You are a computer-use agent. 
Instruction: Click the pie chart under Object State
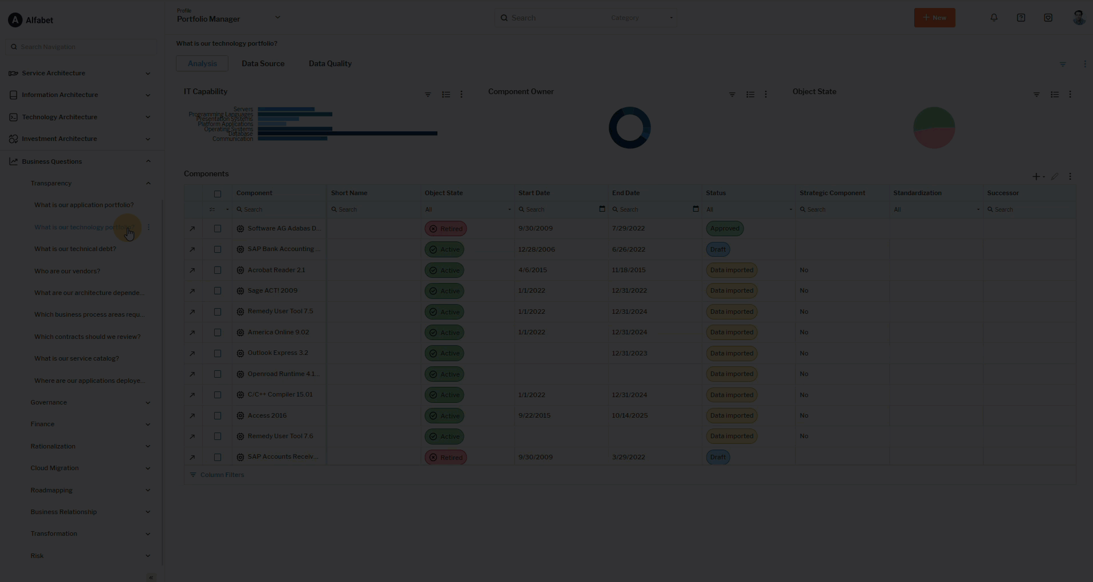(x=934, y=128)
